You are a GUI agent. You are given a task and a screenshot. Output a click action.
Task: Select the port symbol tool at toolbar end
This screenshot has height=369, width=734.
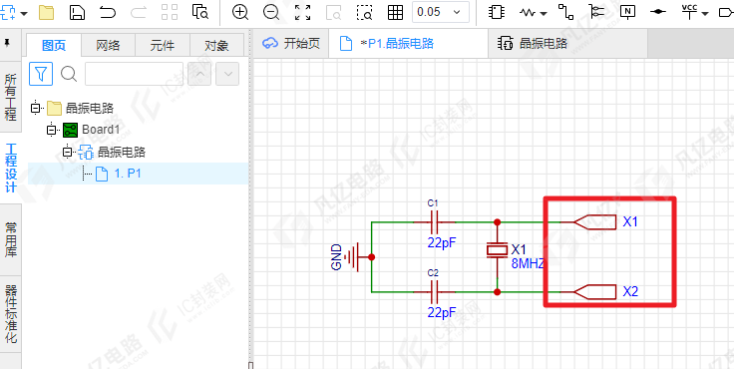click(x=727, y=13)
